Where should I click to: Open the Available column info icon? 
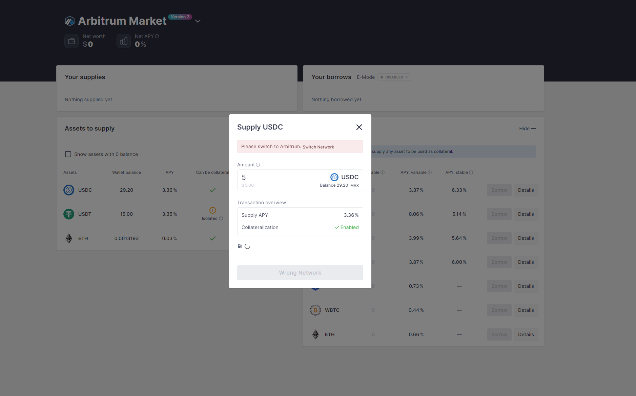coord(383,172)
